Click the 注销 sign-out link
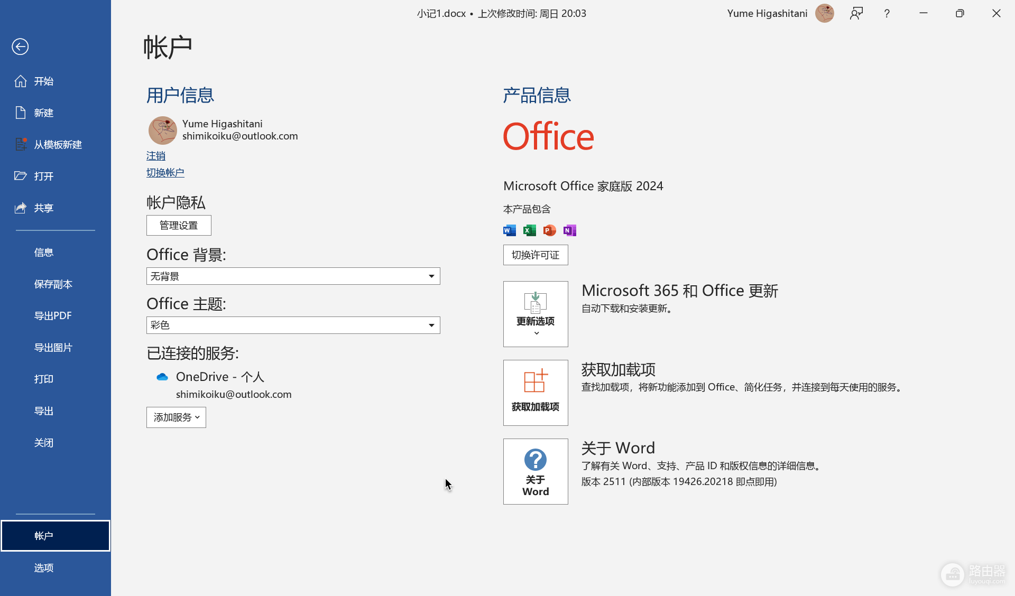The width and height of the screenshot is (1015, 596). pyautogui.click(x=156, y=156)
